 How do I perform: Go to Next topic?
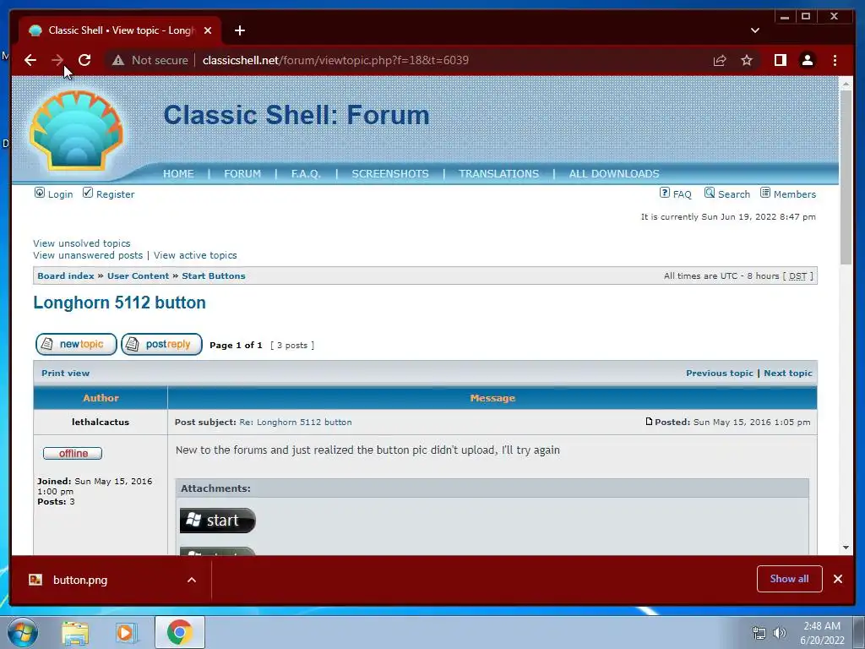(788, 373)
